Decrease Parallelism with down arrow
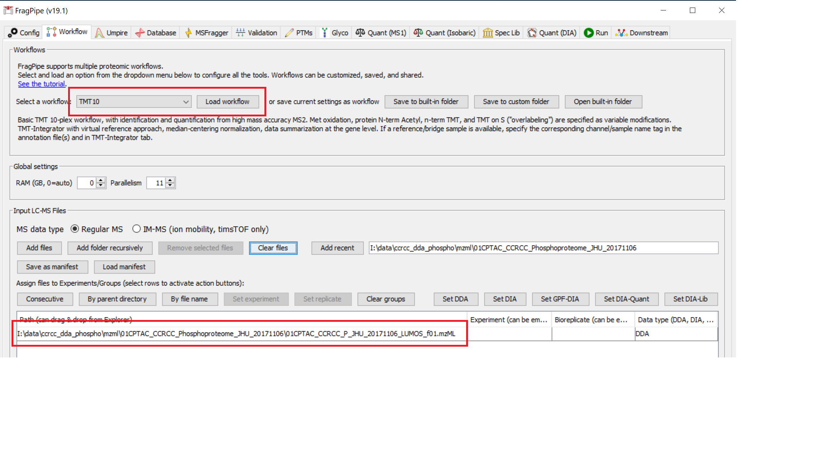Image resolution: width=830 pixels, height=467 pixels. pos(170,185)
